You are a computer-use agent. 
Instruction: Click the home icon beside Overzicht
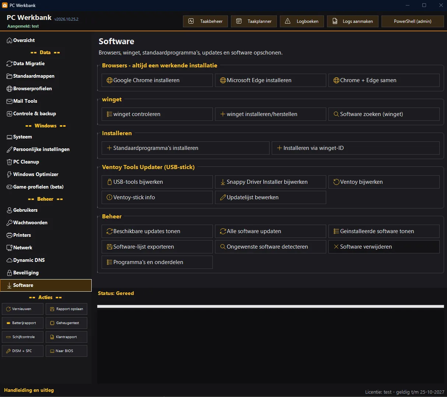tap(10, 41)
